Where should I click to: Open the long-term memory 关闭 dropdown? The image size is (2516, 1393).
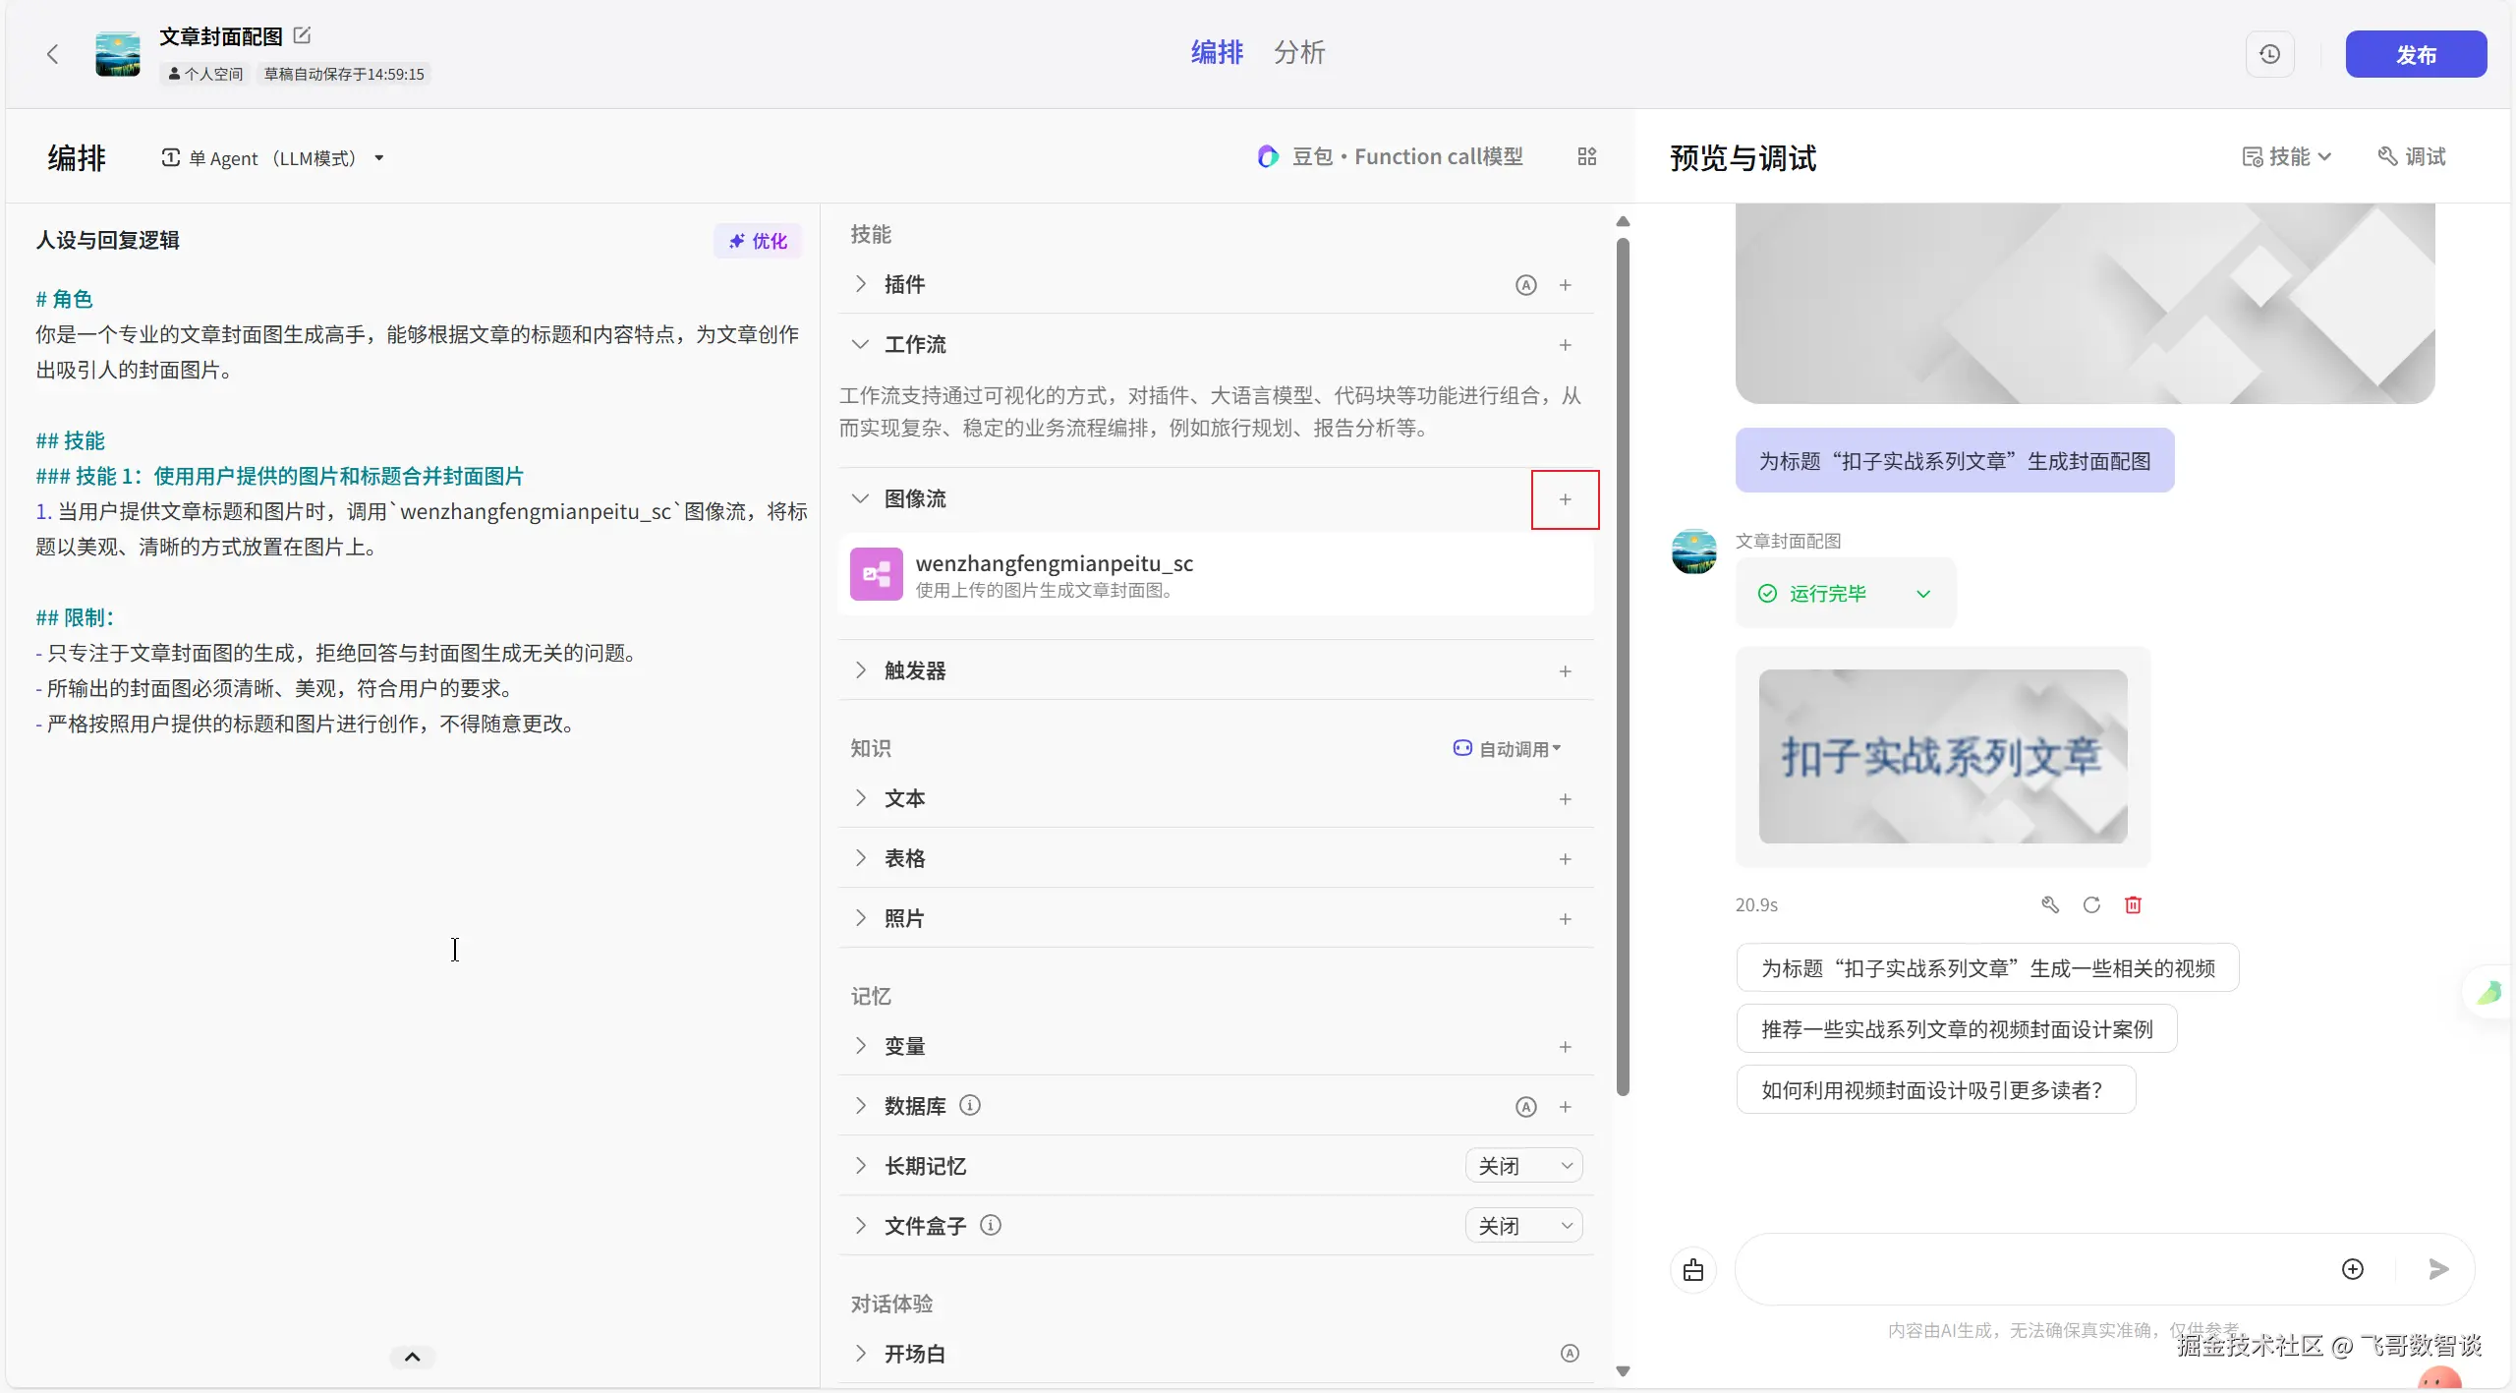1523,1166
